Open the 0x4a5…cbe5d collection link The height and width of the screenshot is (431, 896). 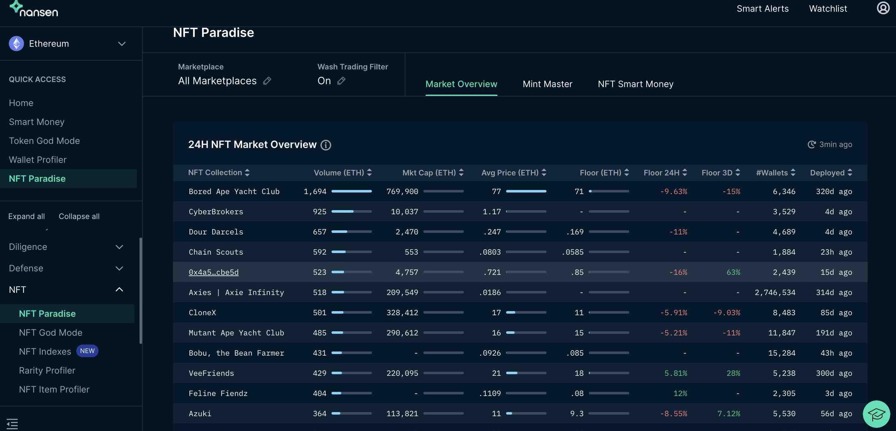coord(213,272)
